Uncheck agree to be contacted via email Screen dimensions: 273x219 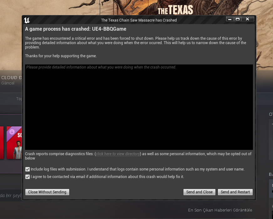pos(28,177)
